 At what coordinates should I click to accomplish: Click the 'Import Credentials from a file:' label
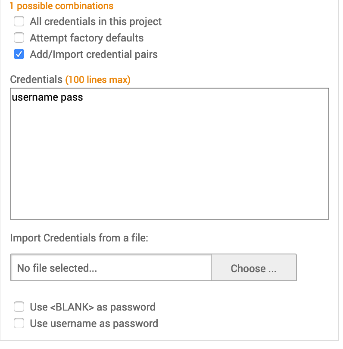coord(79,238)
